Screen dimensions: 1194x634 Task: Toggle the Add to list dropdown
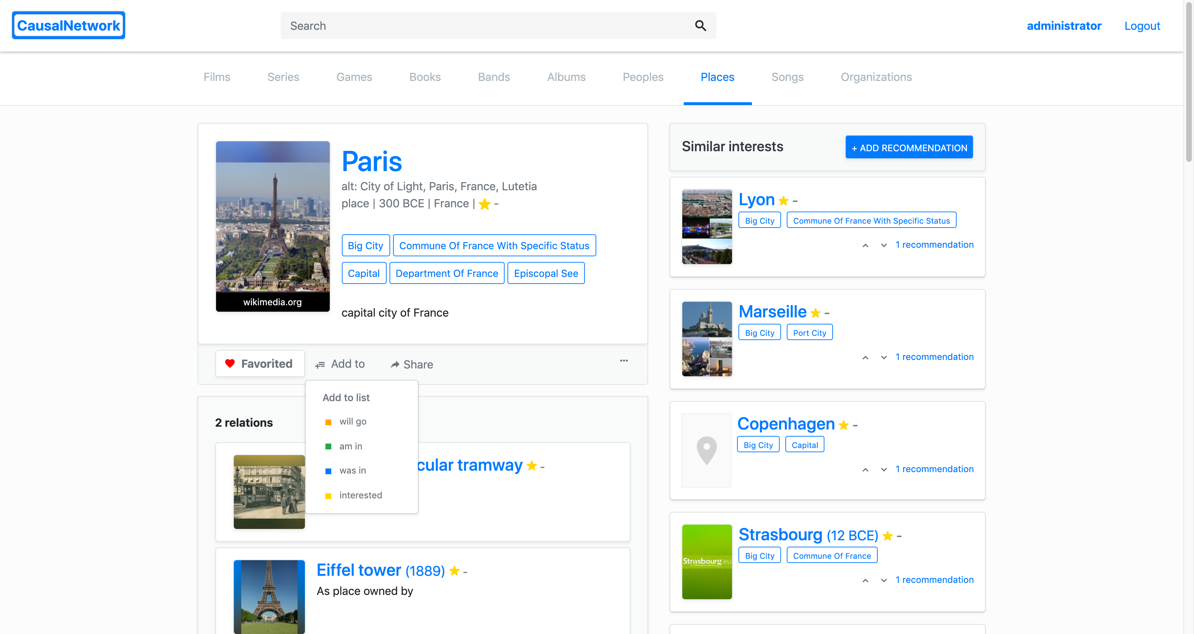tap(340, 364)
